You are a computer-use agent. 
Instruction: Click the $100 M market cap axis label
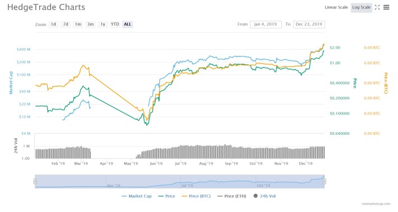[x=24, y=75]
